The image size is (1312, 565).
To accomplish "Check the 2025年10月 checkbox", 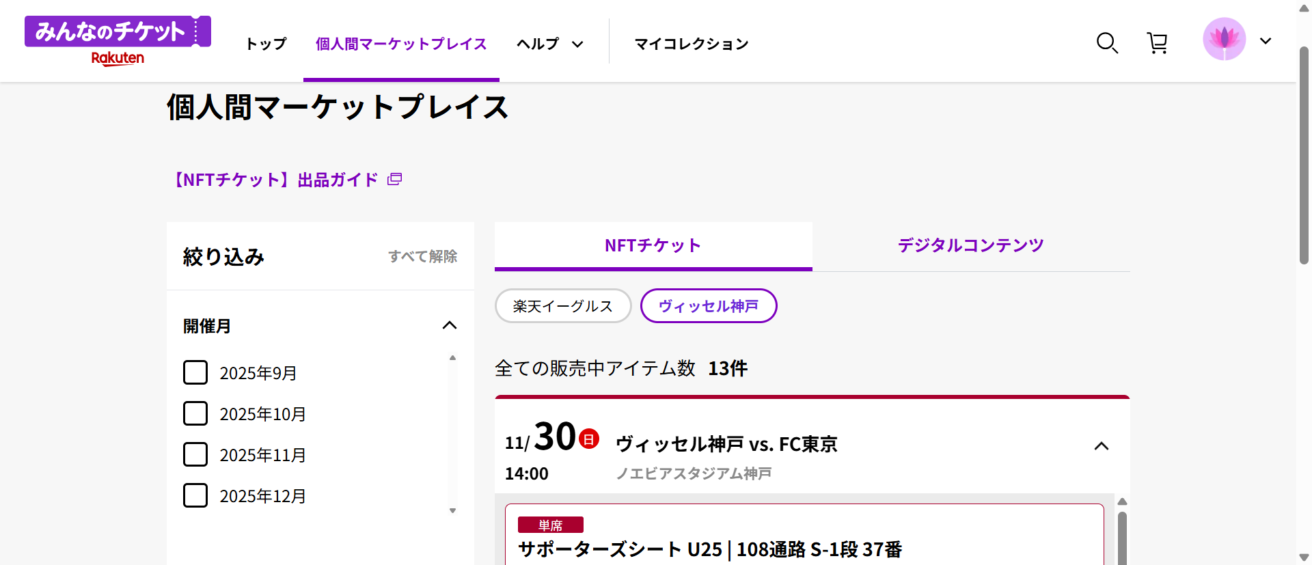I will pyautogui.click(x=195, y=413).
